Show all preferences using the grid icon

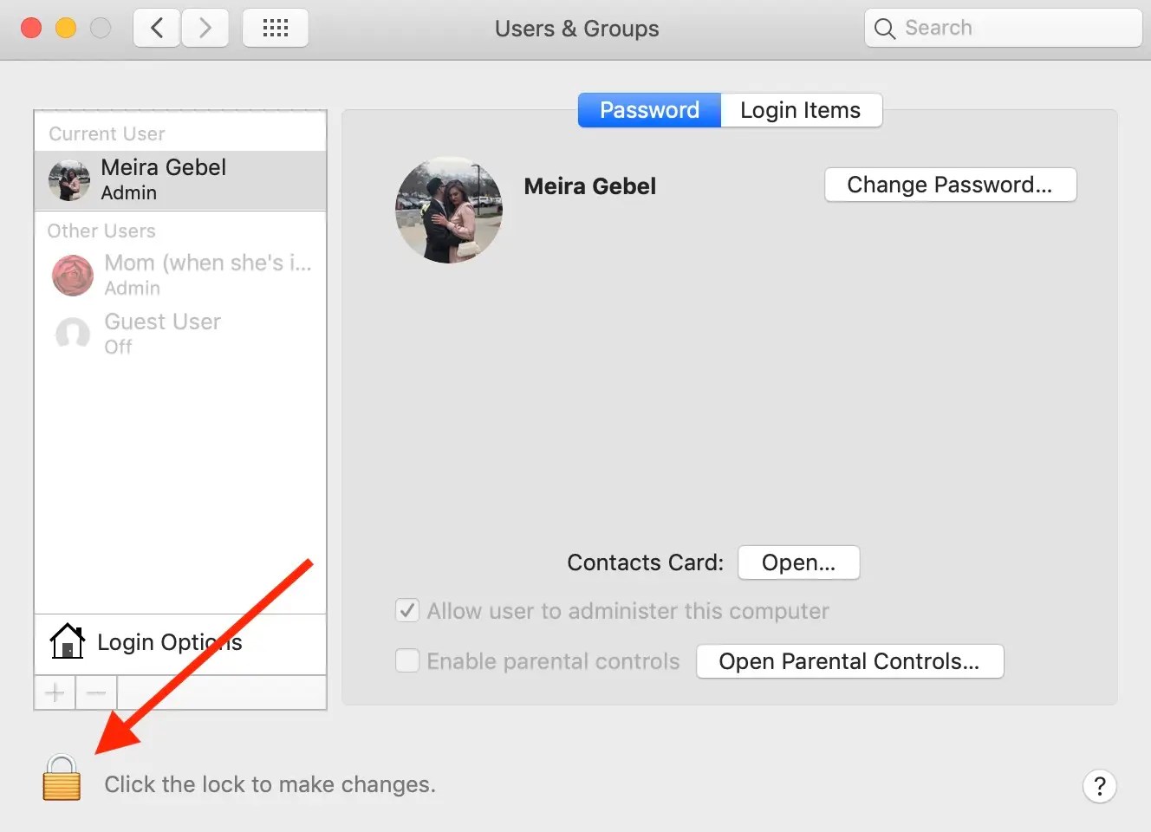pyautogui.click(x=276, y=28)
